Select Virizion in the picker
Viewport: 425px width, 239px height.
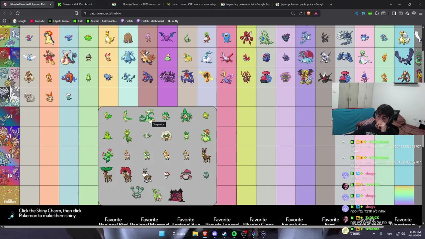tap(157, 195)
